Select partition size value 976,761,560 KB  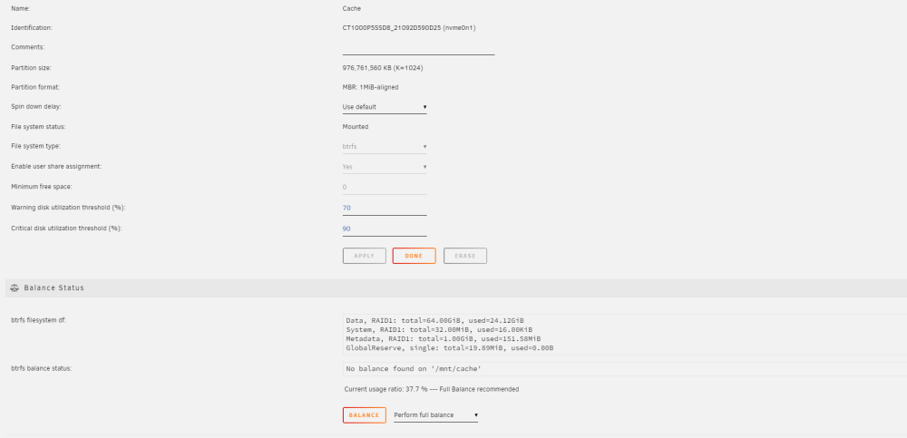click(383, 68)
